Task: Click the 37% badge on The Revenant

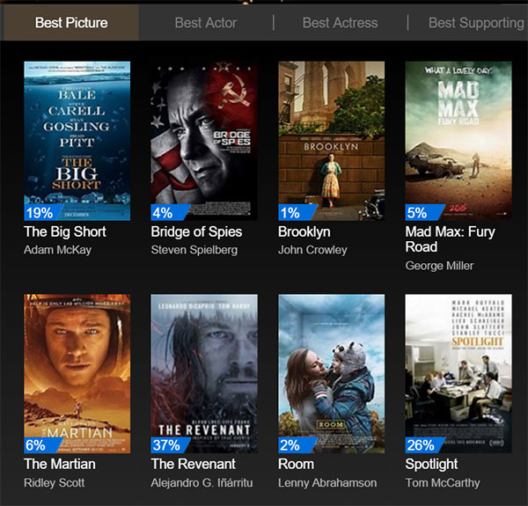Action: click(168, 445)
